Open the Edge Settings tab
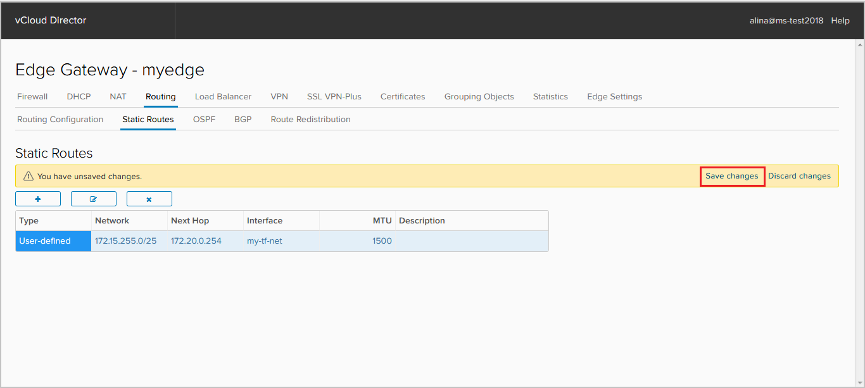 614,97
